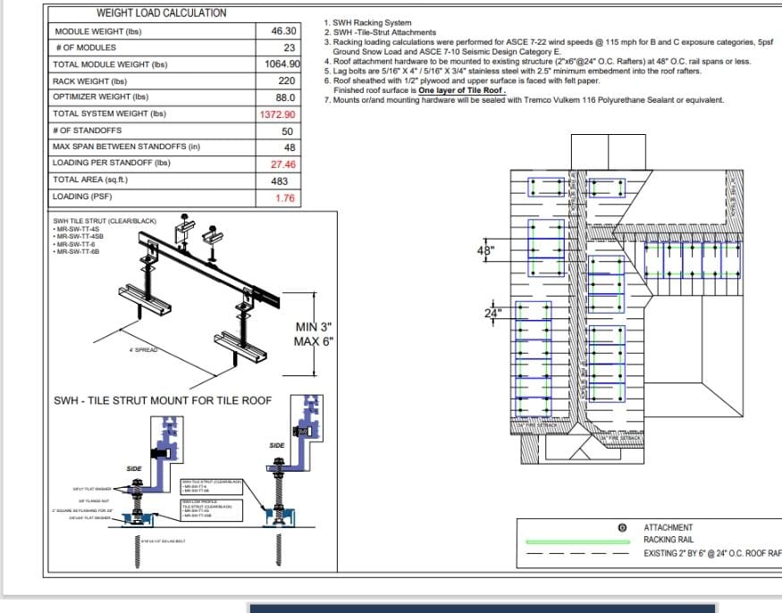The width and height of the screenshot is (782, 613).
Task: Click the MR-SW-TT-6 part number
Action: click(75, 245)
